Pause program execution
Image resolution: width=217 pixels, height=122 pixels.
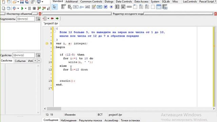pos(29,8)
